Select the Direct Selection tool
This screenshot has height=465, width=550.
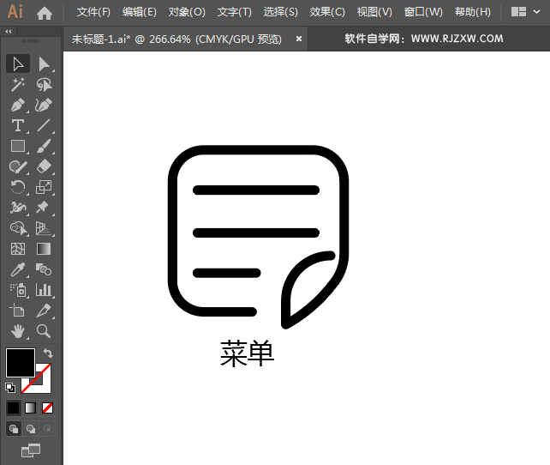tap(44, 63)
